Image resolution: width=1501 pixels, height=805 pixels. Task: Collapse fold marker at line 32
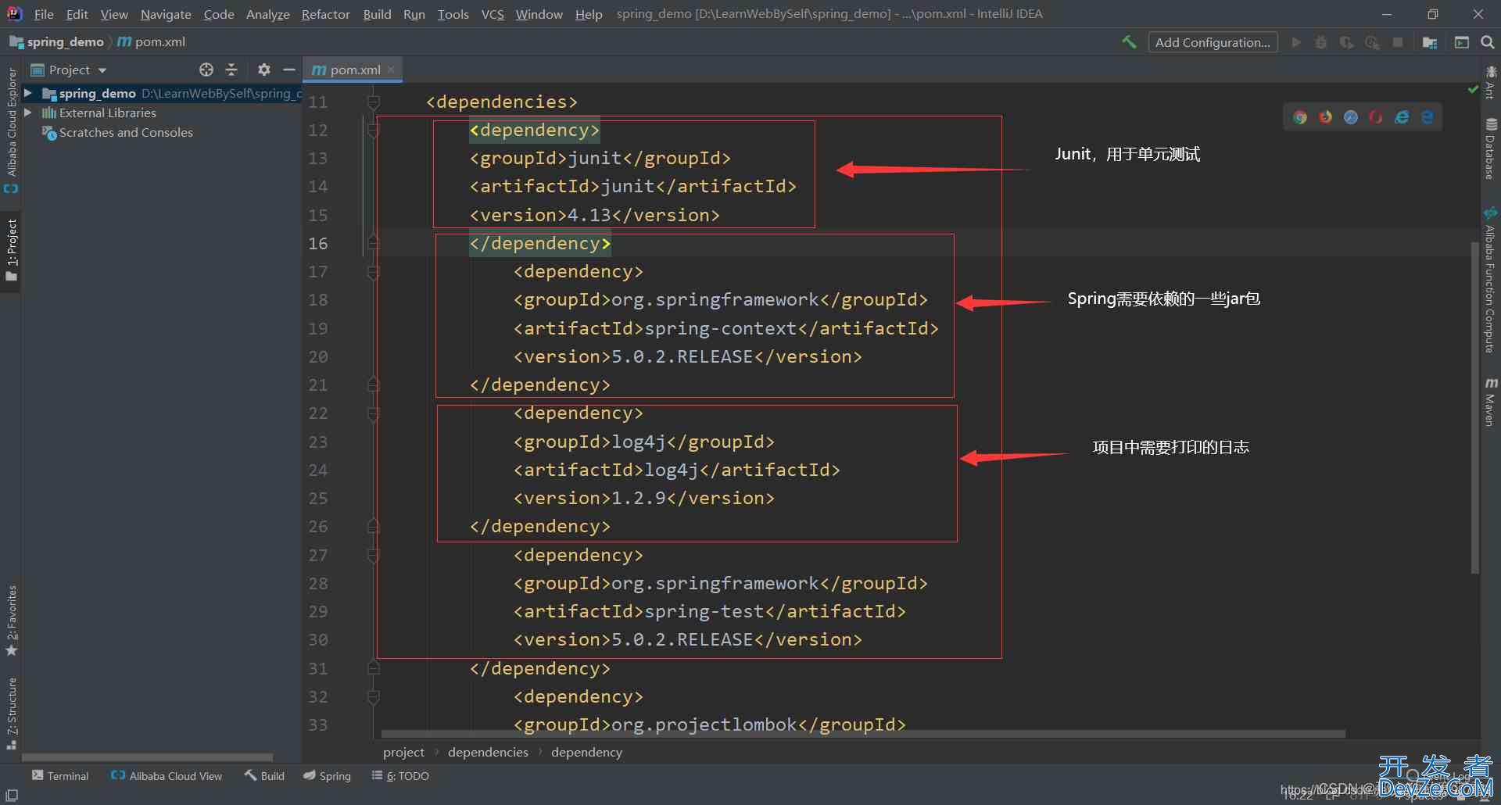[x=373, y=696]
